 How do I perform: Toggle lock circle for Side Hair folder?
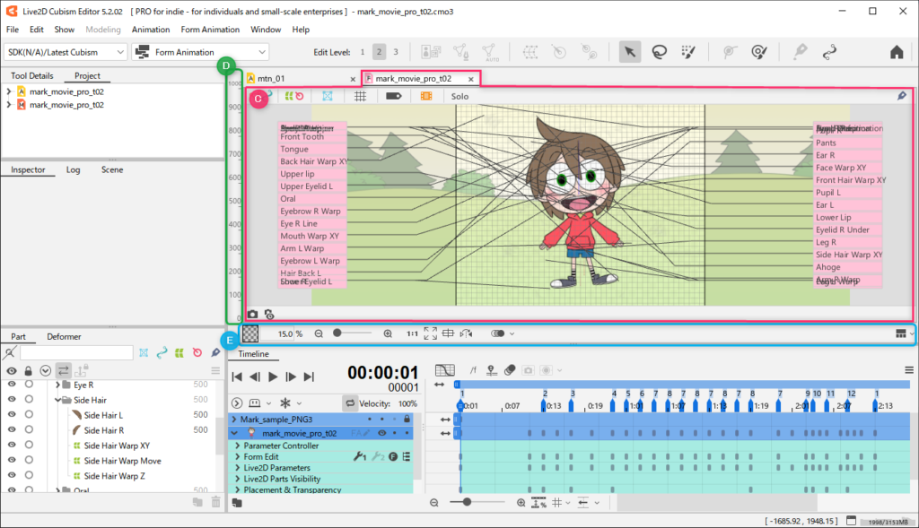coord(29,399)
